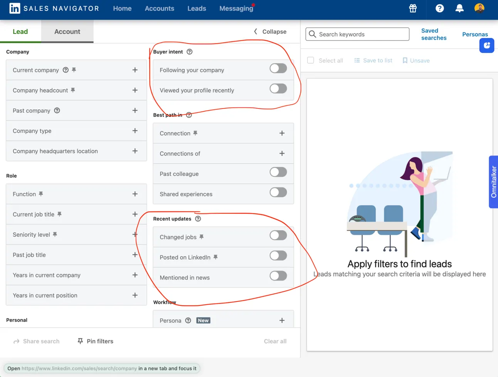Open the Leads menu
498x377 pixels.
point(197,8)
